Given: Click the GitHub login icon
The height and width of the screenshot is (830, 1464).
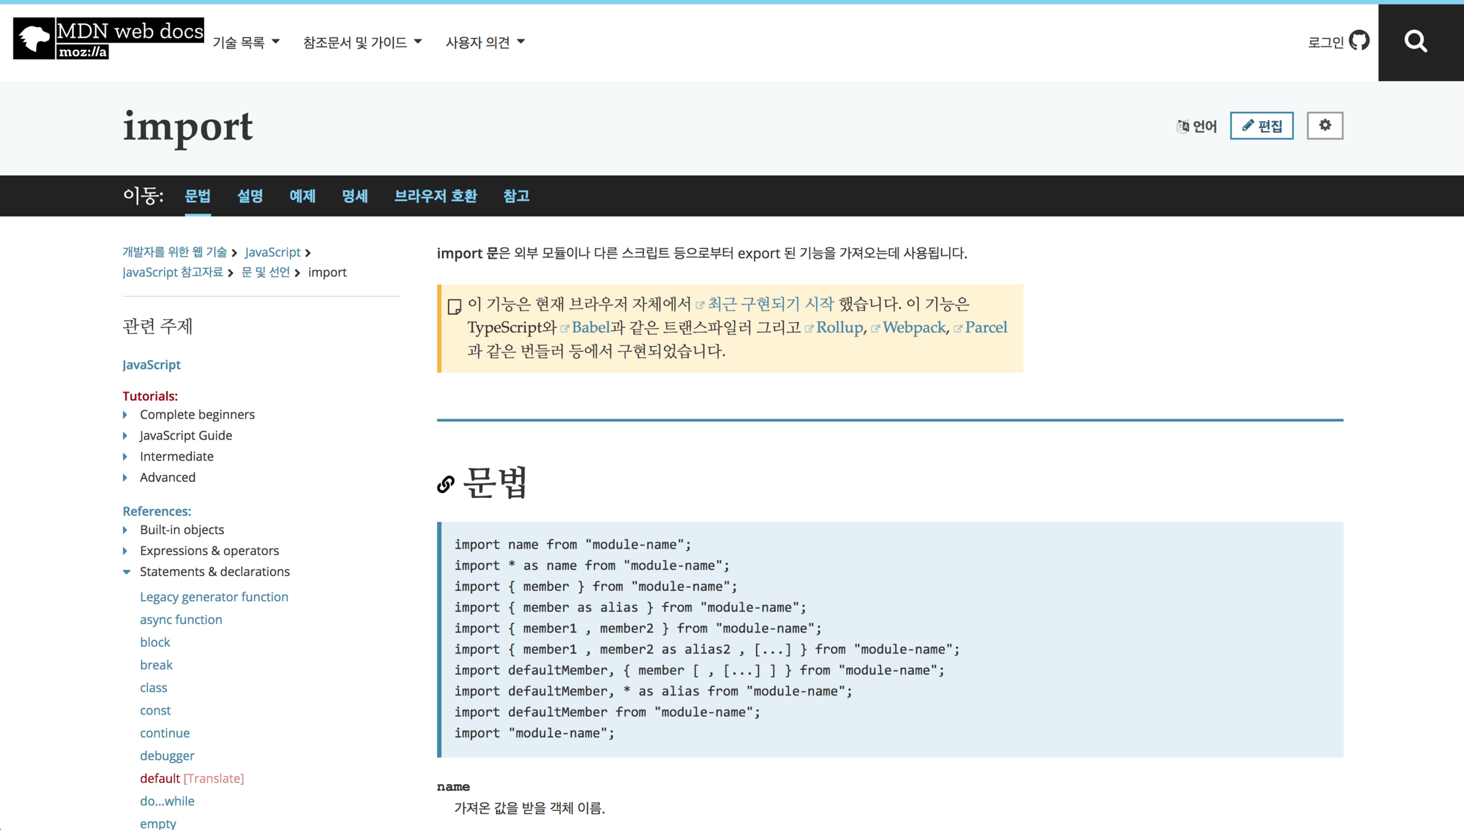Looking at the screenshot, I should 1359,41.
